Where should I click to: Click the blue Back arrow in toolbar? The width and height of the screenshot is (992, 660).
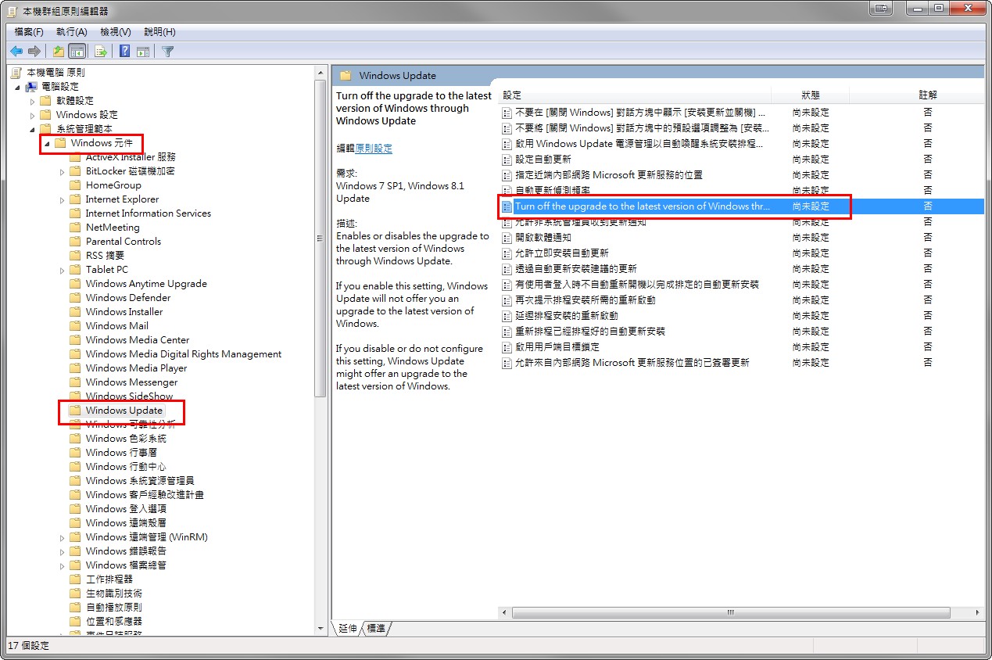coord(16,52)
